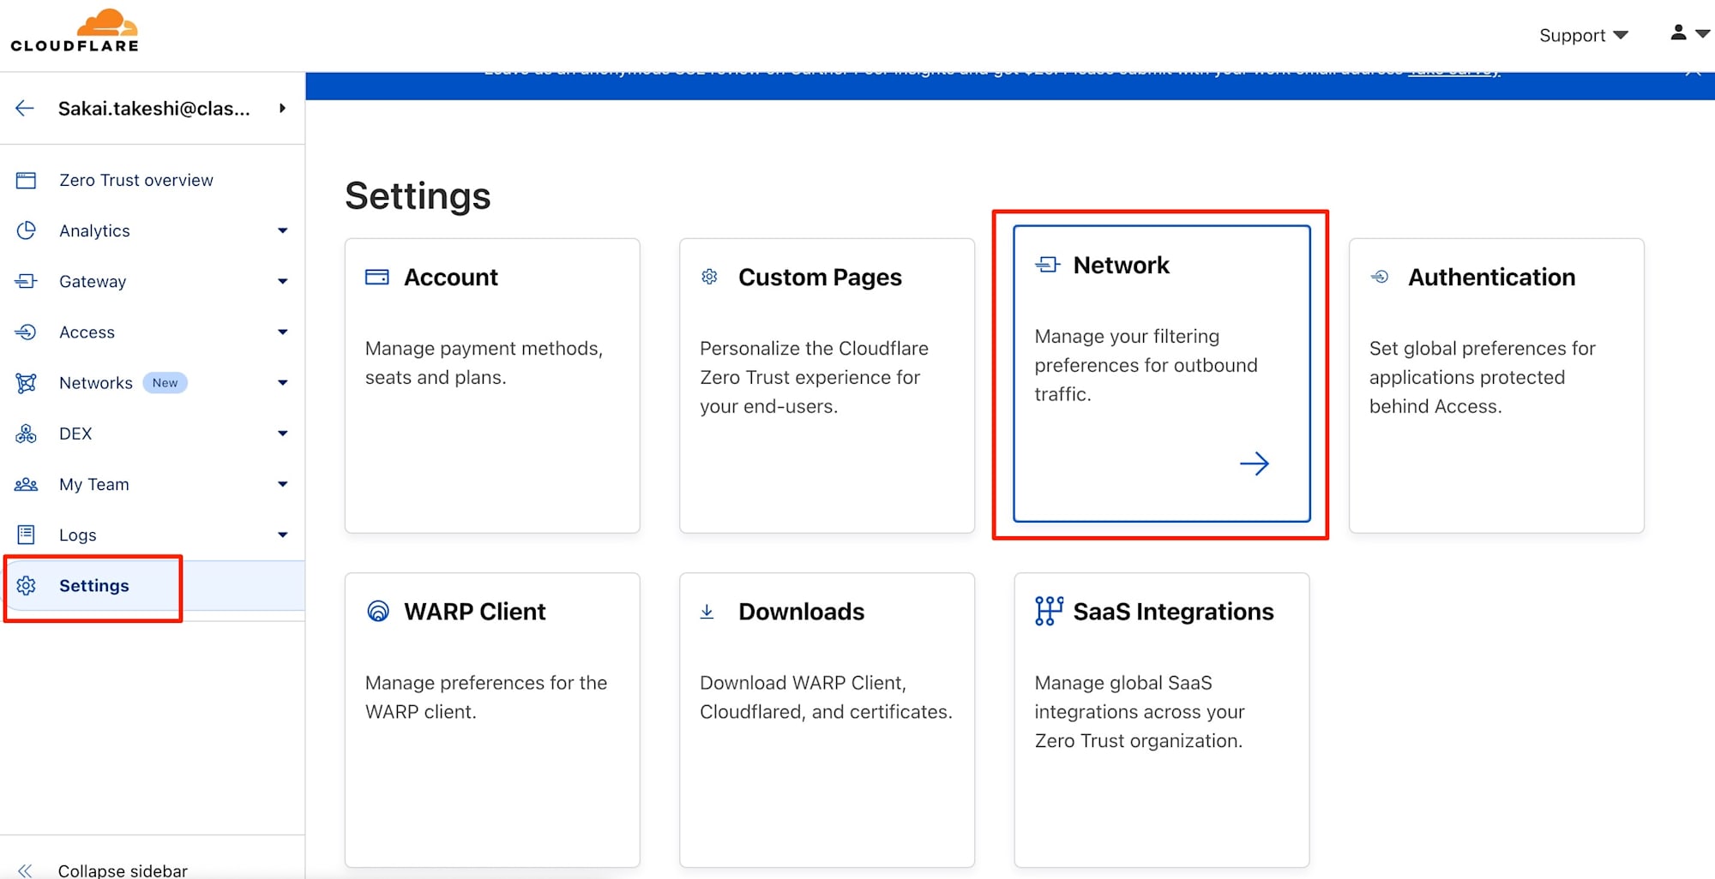Expand the Networks menu arrow

283,383
